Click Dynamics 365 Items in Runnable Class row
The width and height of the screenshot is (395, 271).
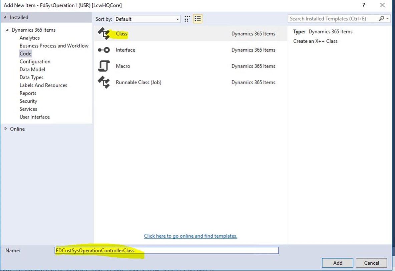pos(254,83)
